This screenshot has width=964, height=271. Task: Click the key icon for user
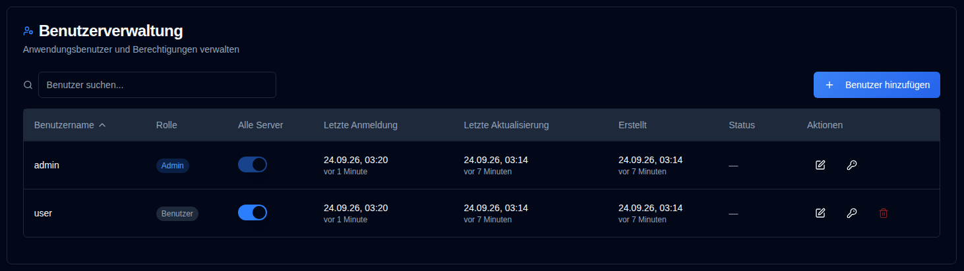(851, 213)
